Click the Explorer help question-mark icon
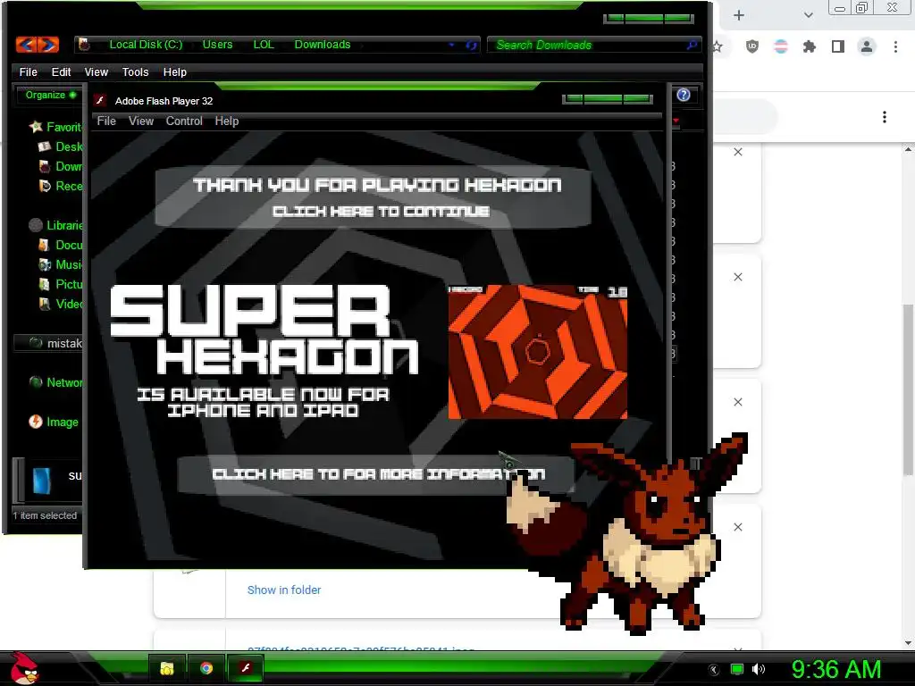The image size is (915, 686). (x=684, y=95)
